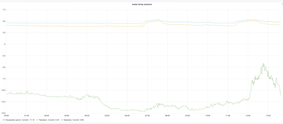Click the 0 label on the Y axis
The image size is (283, 124).
(x=5, y=44)
